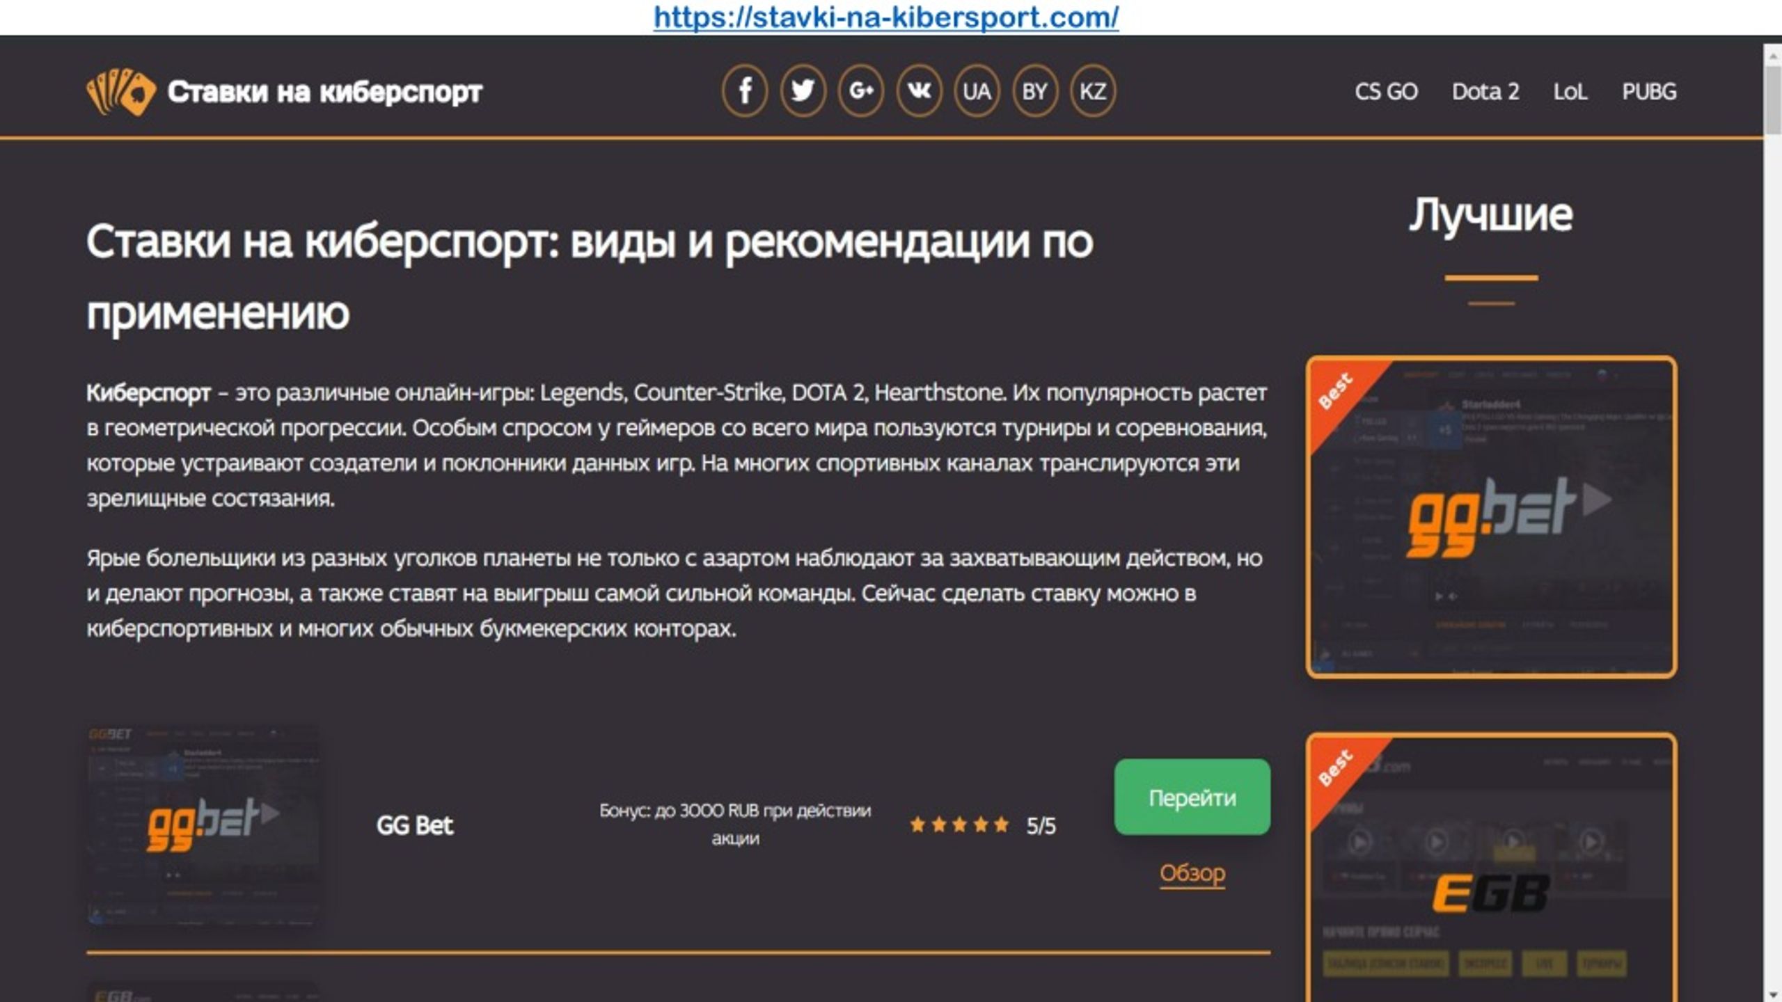This screenshot has width=1782, height=1002.
Task: Open the Обзор review link
Action: pos(1192,873)
